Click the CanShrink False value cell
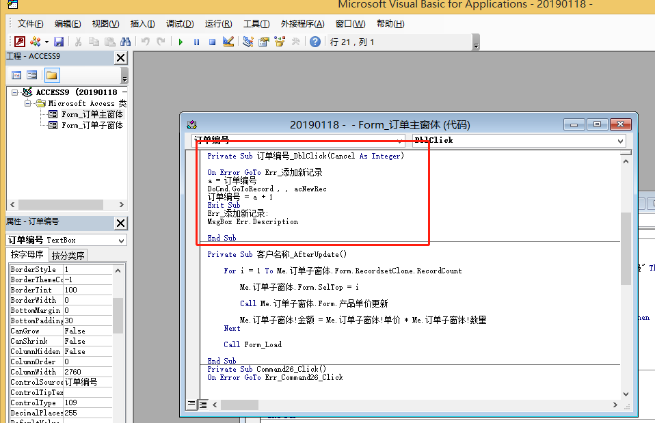This screenshot has height=423, width=655. [x=88, y=341]
